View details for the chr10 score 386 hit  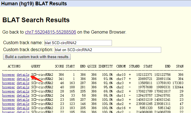(23, 75)
